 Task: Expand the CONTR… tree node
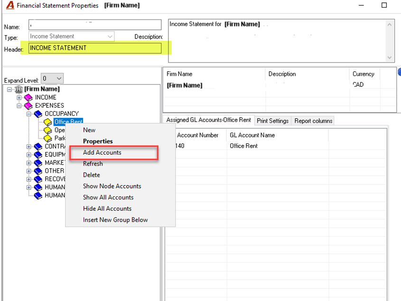click(29, 147)
